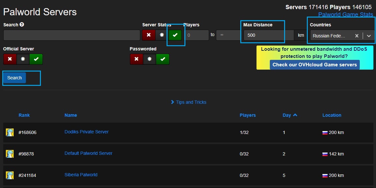
Task: Set Passworded filter to any (asterisk)
Action: (150, 59)
